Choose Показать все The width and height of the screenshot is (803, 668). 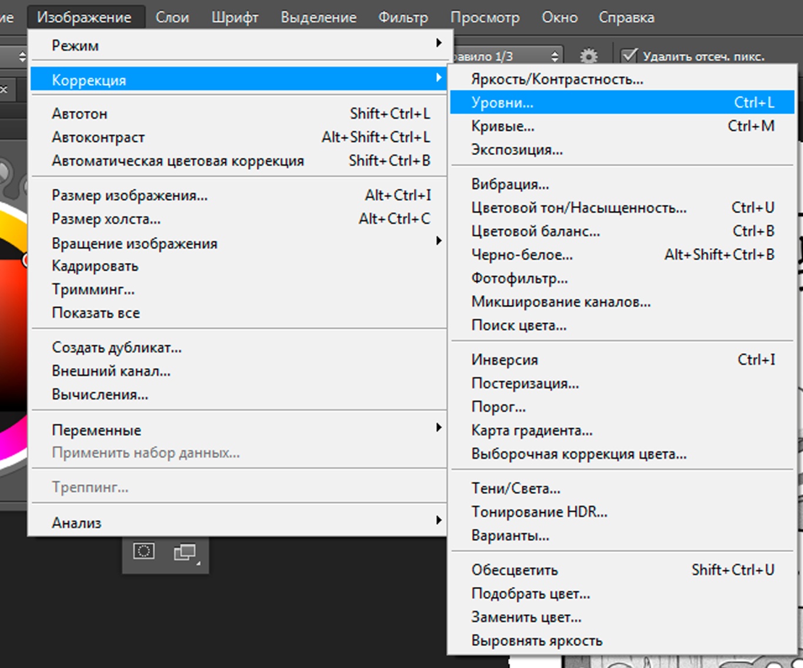click(238, 313)
